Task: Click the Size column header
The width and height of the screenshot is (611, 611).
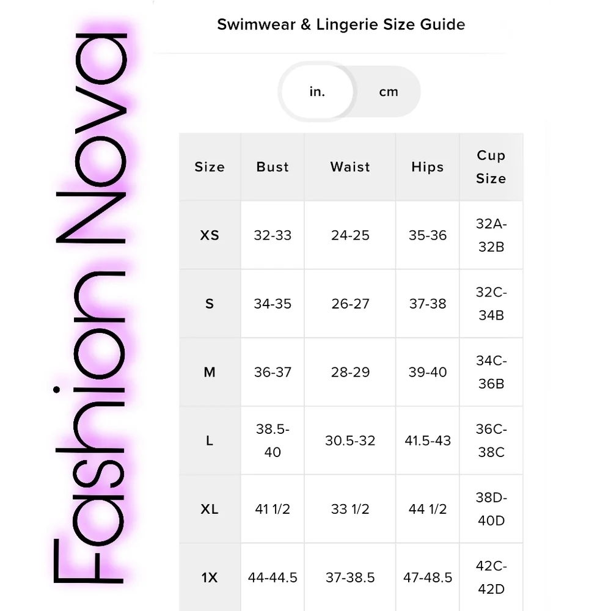Action: tap(210, 167)
